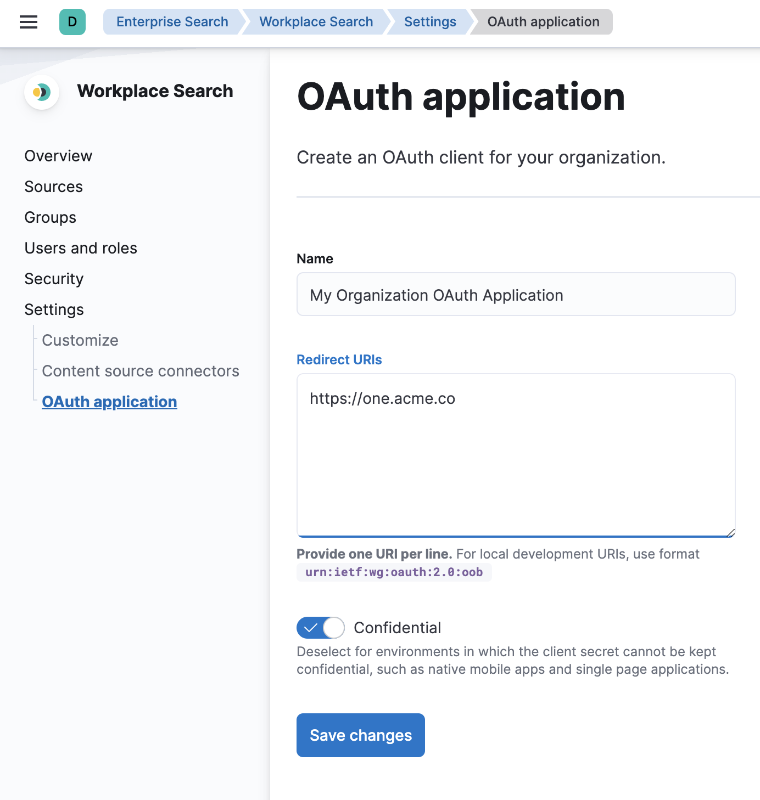Open Content source connectors settings
This screenshot has height=800, width=760.
(x=141, y=371)
